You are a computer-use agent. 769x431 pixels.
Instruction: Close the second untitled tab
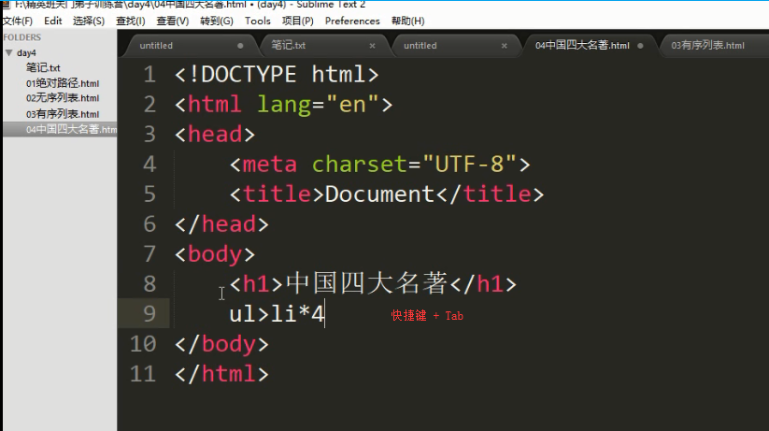point(505,46)
